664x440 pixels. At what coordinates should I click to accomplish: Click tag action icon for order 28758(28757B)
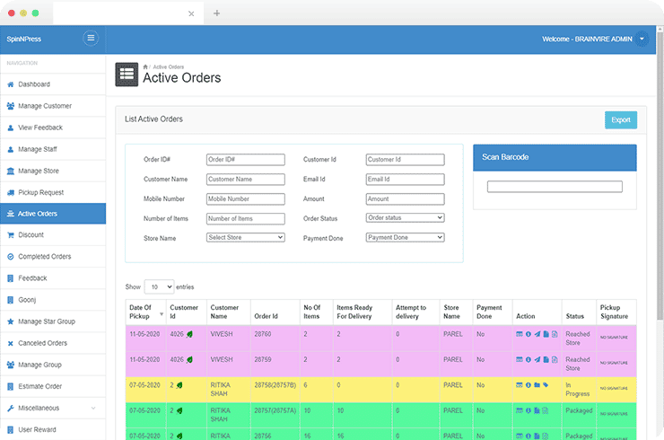click(546, 385)
